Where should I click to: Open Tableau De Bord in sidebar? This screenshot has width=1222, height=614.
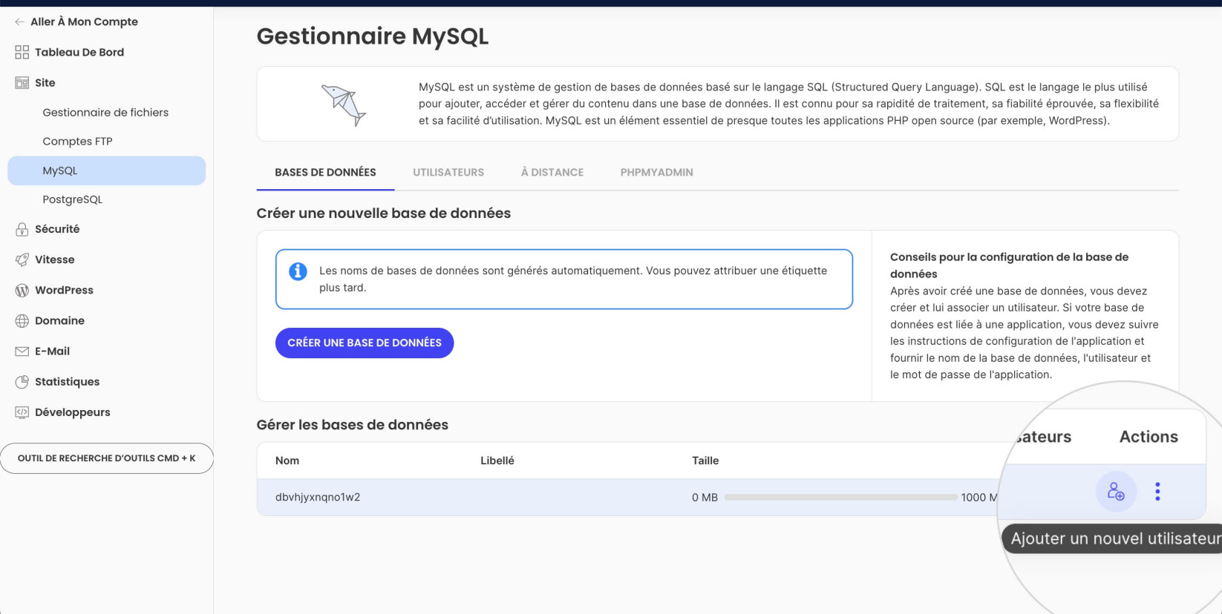click(x=79, y=52)
